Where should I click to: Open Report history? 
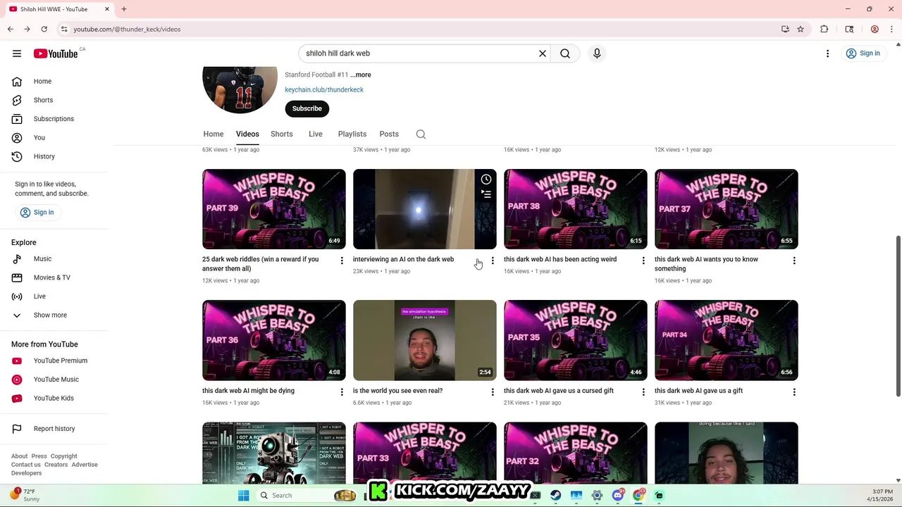tap(54, 429)
